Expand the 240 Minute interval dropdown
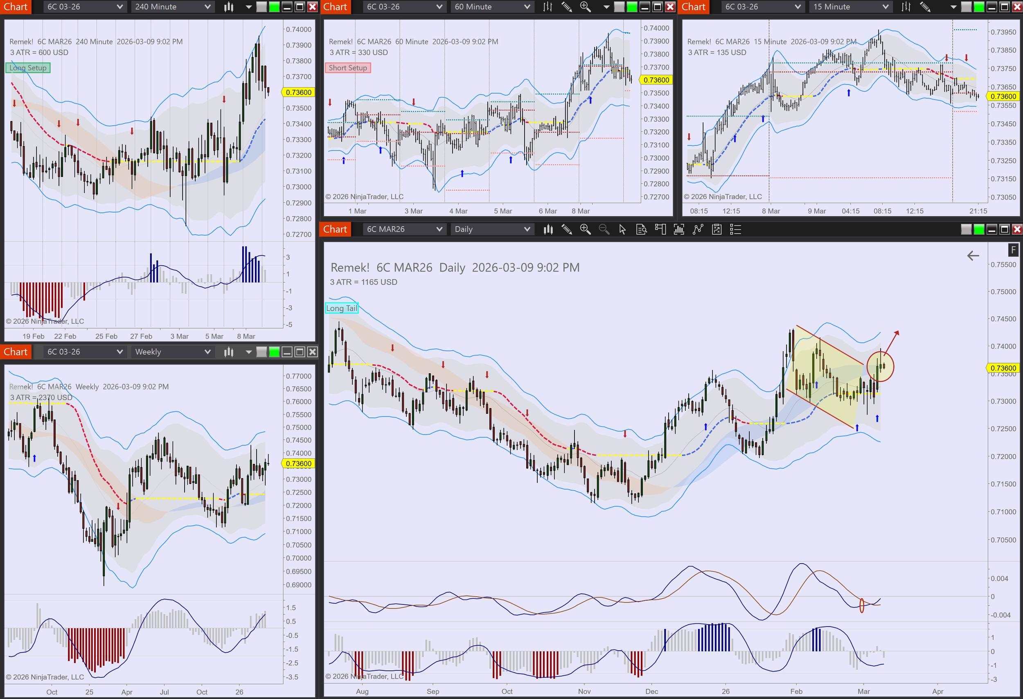Viewport: 1023px width, 699px height. pyautogui.click(x=173, y=7)
